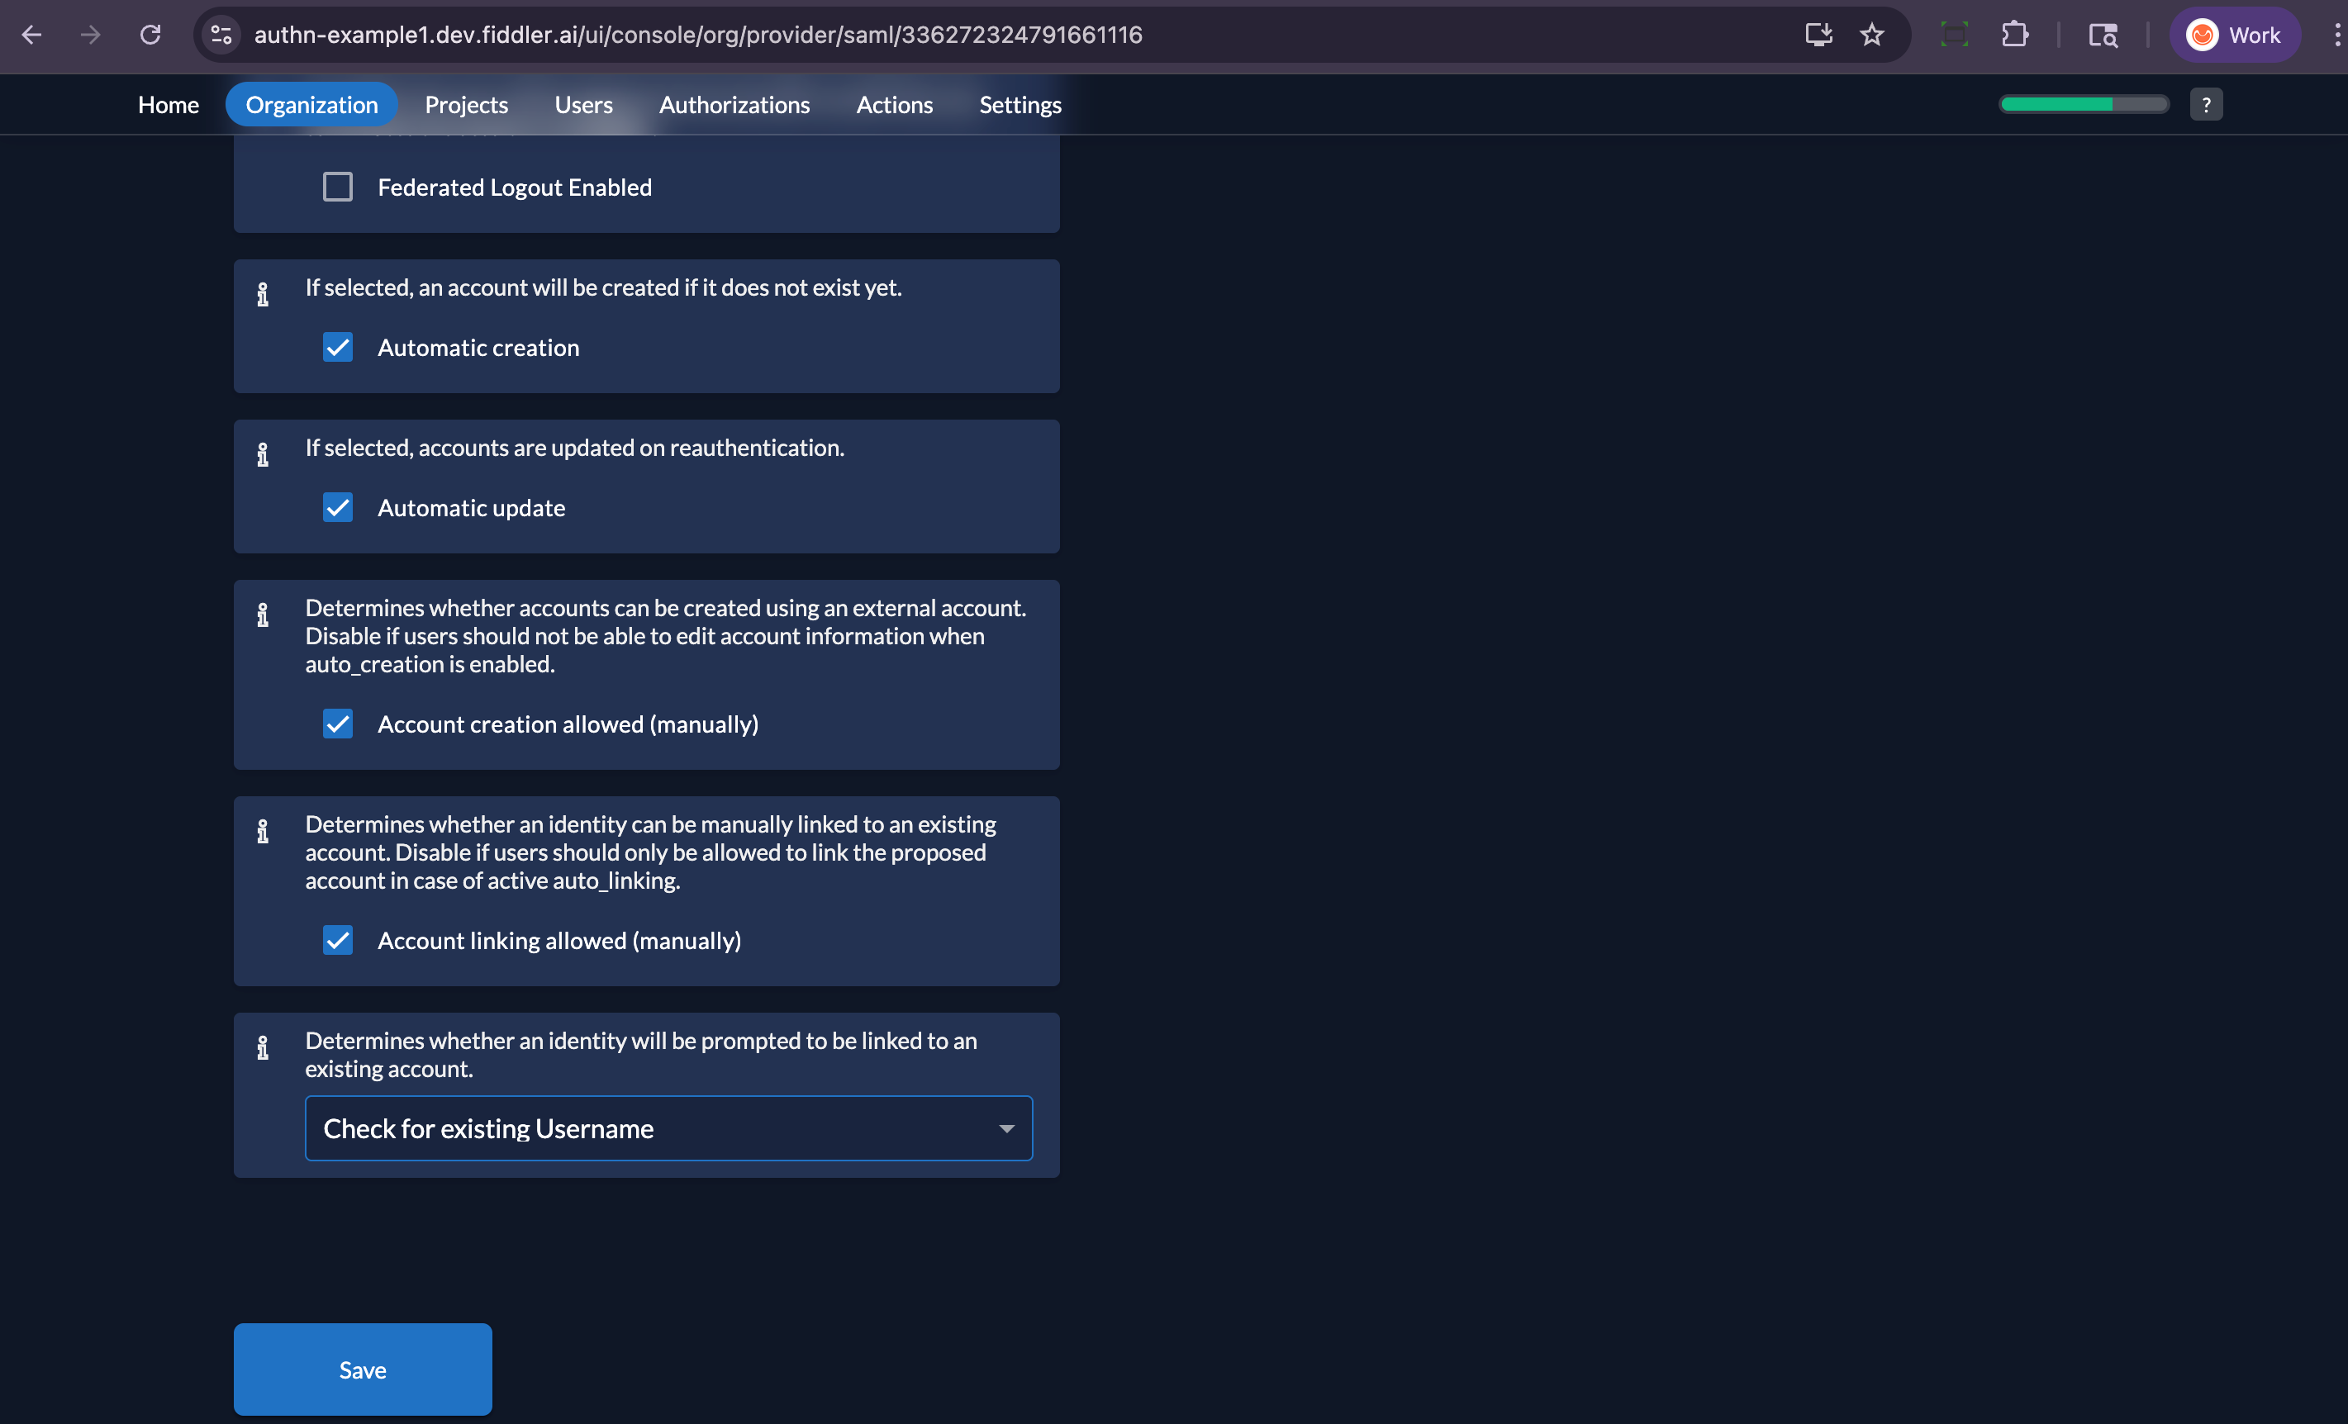Click the green progress bar

(2058, 104)
